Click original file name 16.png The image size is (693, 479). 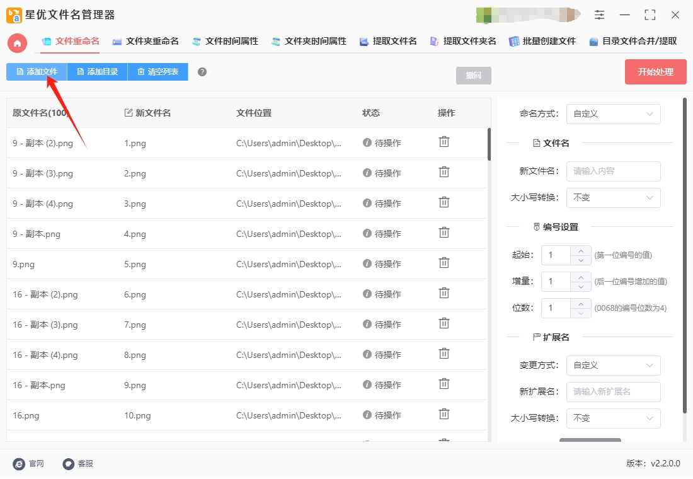pyautogui.click(x=26, y=416)
